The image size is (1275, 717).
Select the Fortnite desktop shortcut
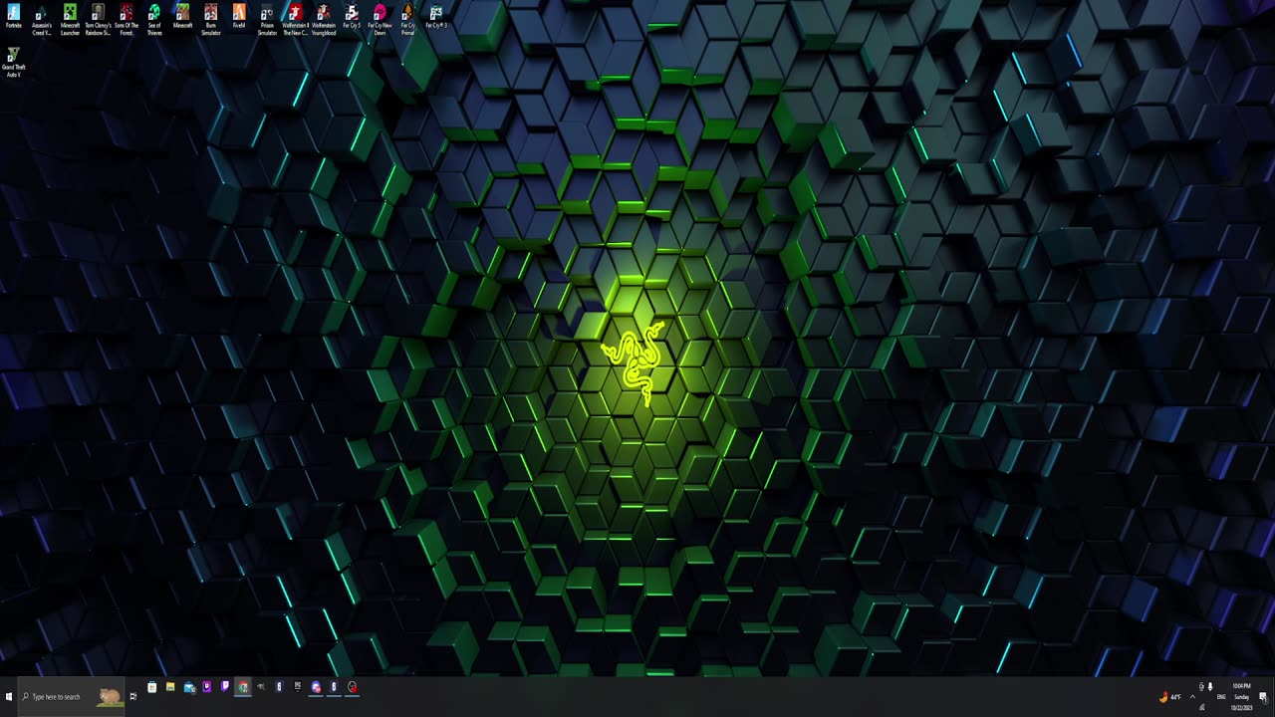[14, 17]
